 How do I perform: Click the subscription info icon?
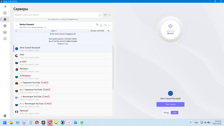pos(16,31)
